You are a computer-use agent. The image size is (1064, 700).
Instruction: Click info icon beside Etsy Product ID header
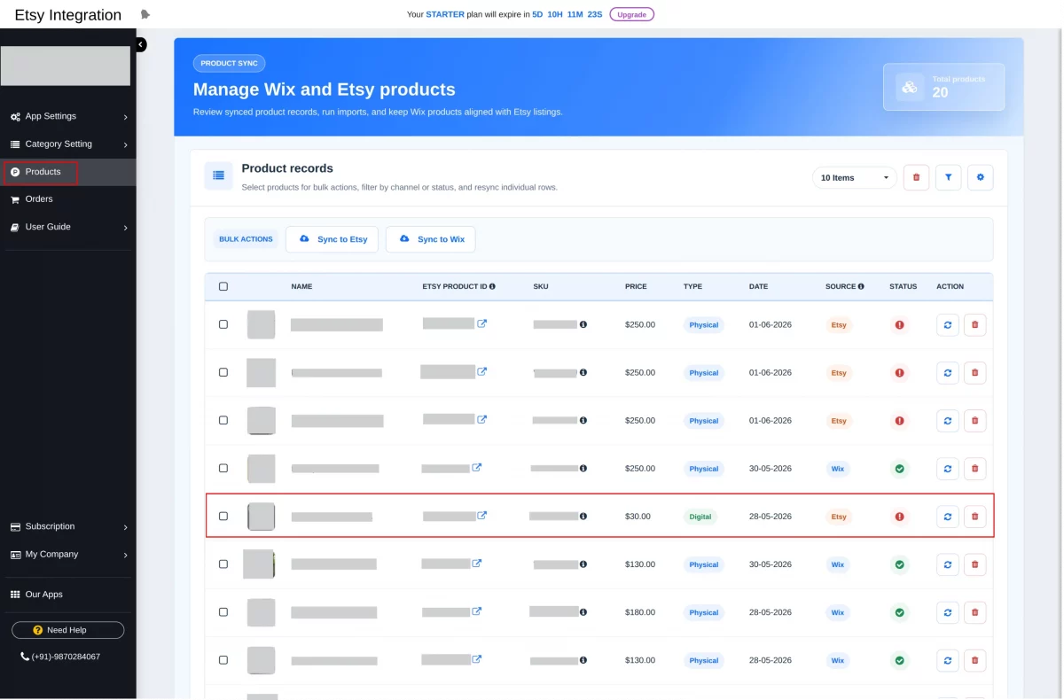tap(492, 287)
